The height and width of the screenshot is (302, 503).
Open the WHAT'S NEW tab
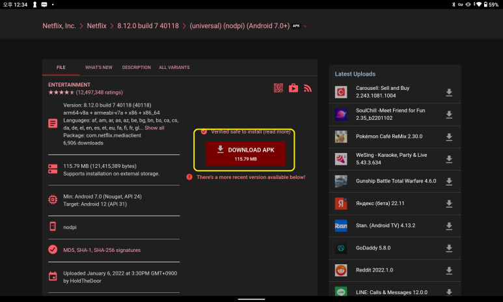click(x=99, y=68)
